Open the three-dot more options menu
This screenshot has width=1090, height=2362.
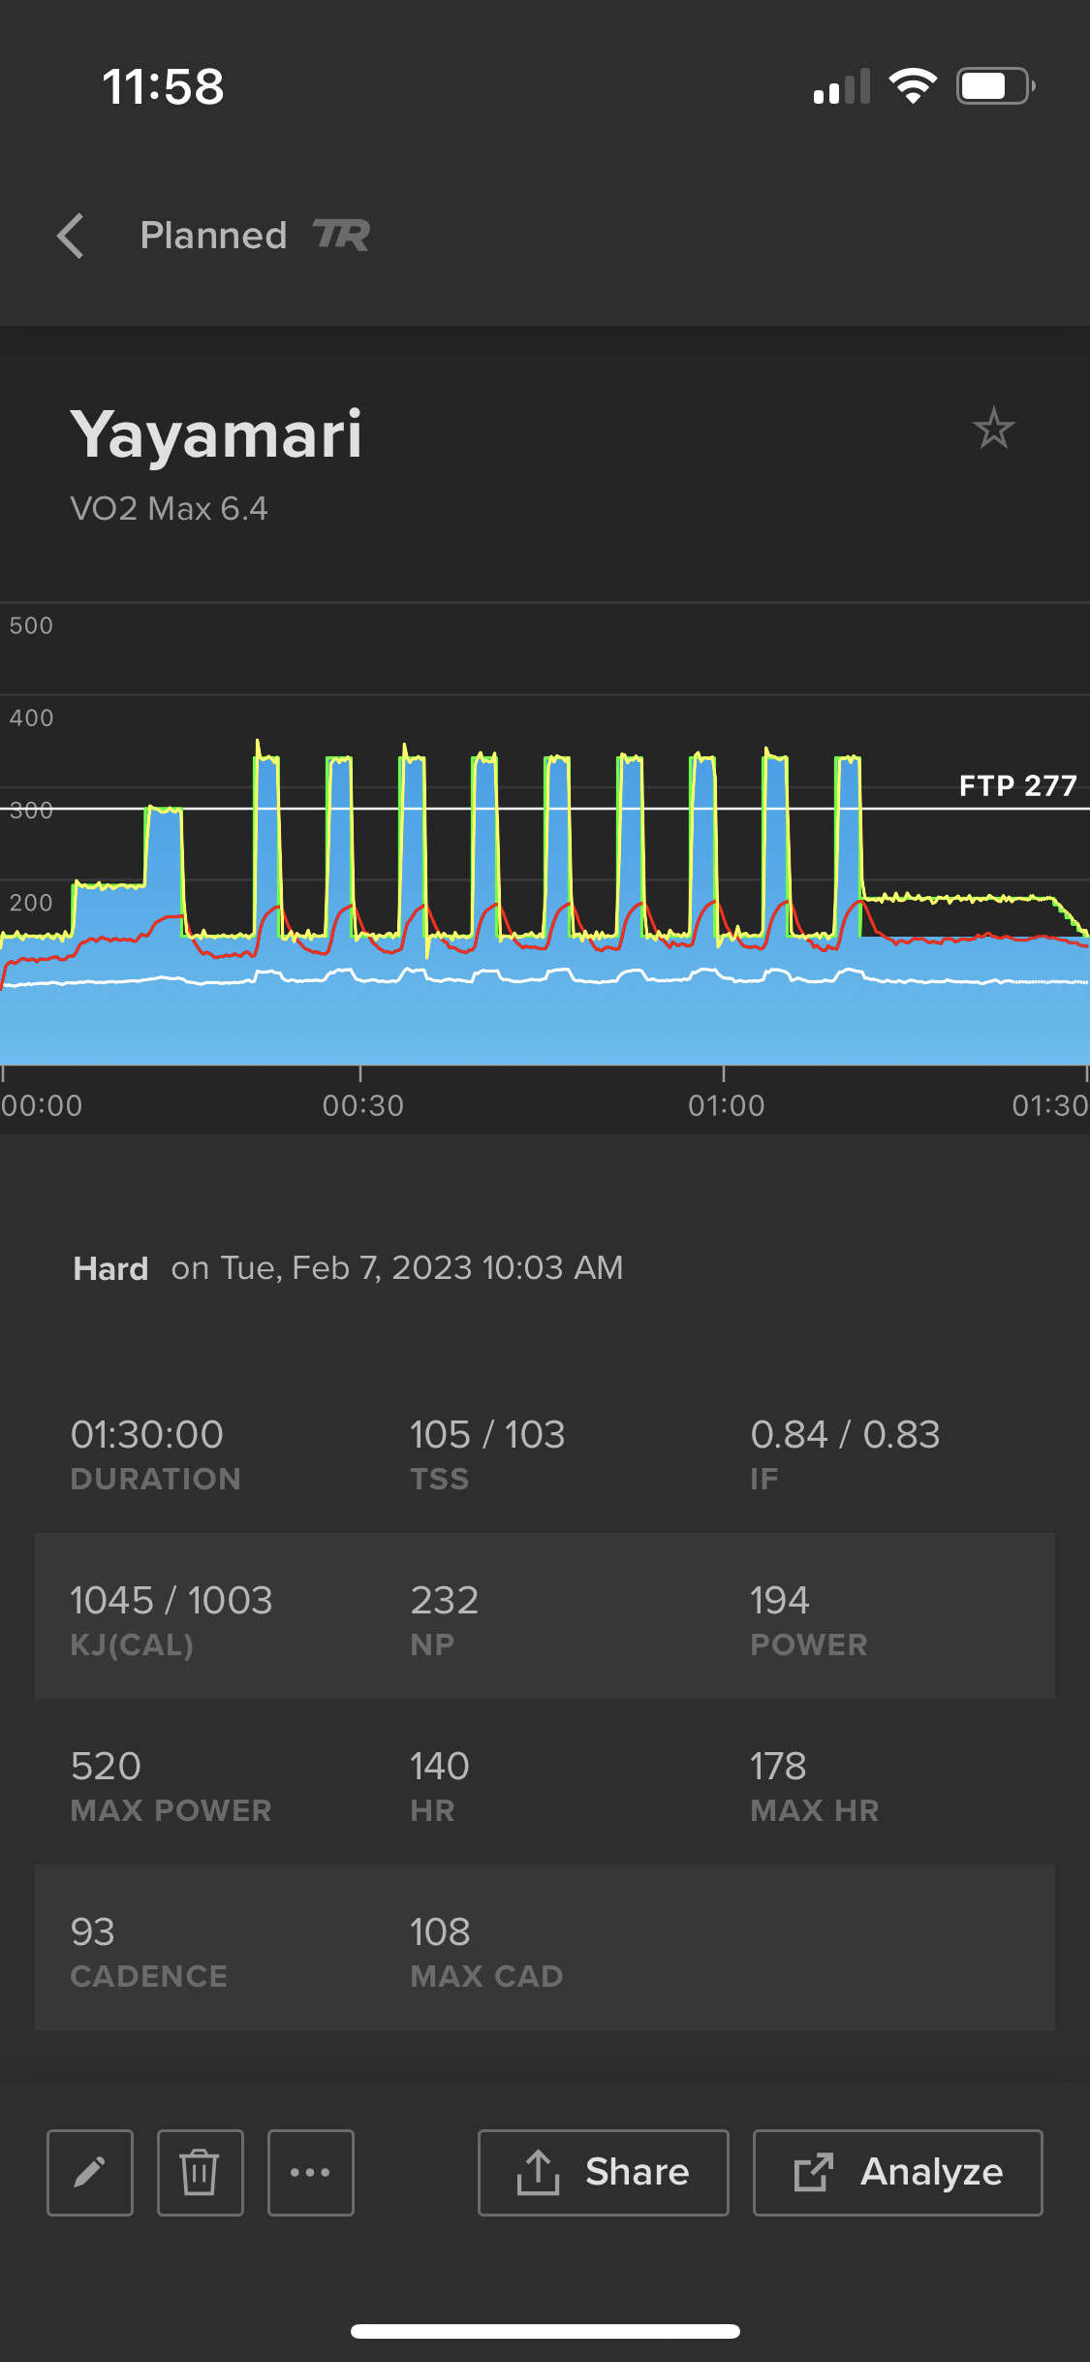[x=311, y=2173]
